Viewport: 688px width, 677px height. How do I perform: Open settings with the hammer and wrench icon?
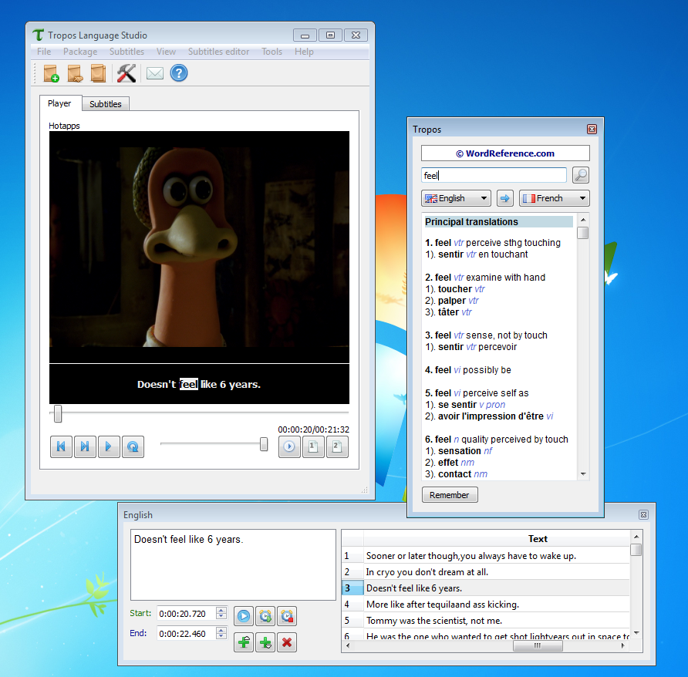tap(126, 73)
